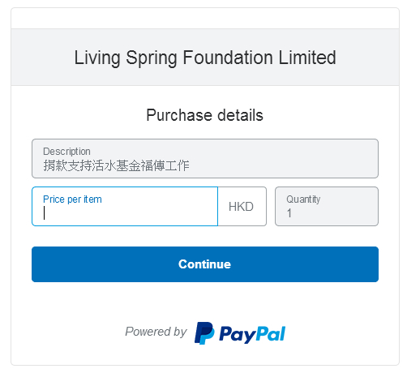Click the "Purchase details" heading

pyautogui.click(x=204, y=115)
